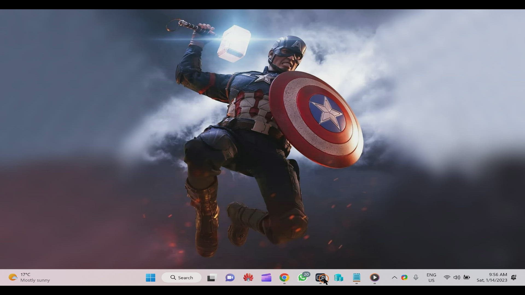
Task: Click the taskbar Search box
Action: (182, 278)
